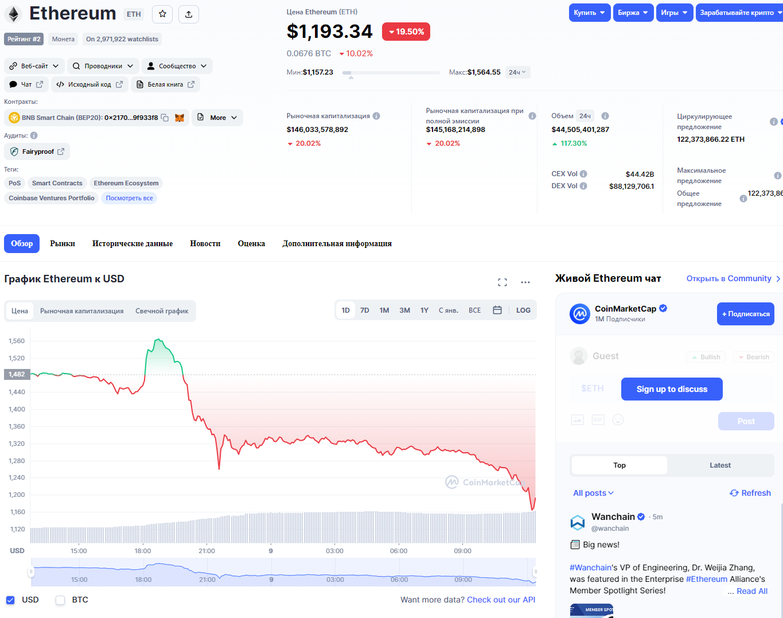Click the share icon next to the star

pos(189,14)
